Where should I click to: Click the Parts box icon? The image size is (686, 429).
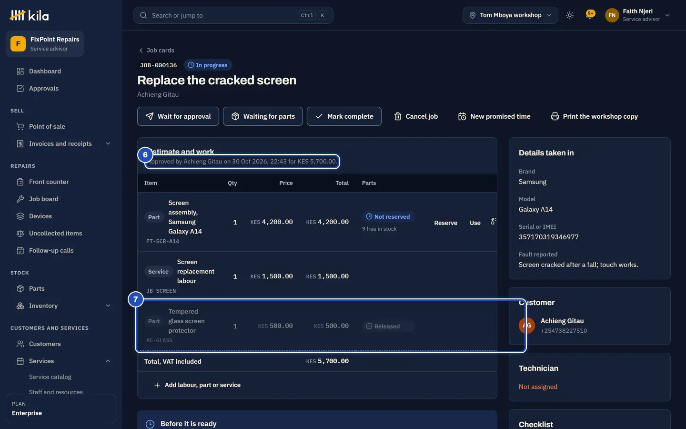[x=20, y=288]
